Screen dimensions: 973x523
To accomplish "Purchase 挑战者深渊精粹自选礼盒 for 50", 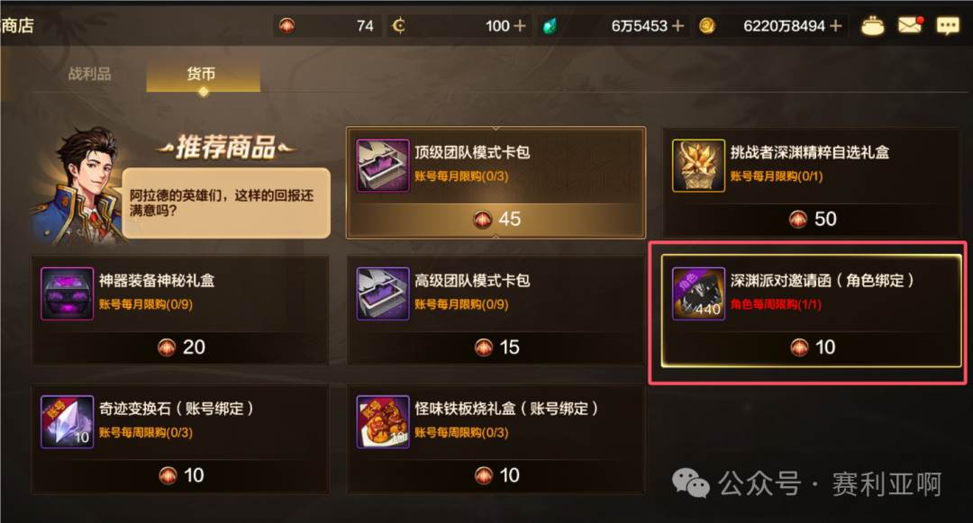I will [x=813, y=219].
